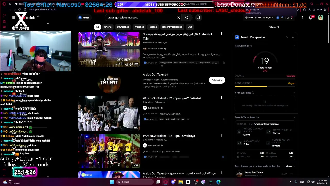Open the weather widget on taskbar
This screenshot has height=186, width=330.
click(x=12, y=182)
